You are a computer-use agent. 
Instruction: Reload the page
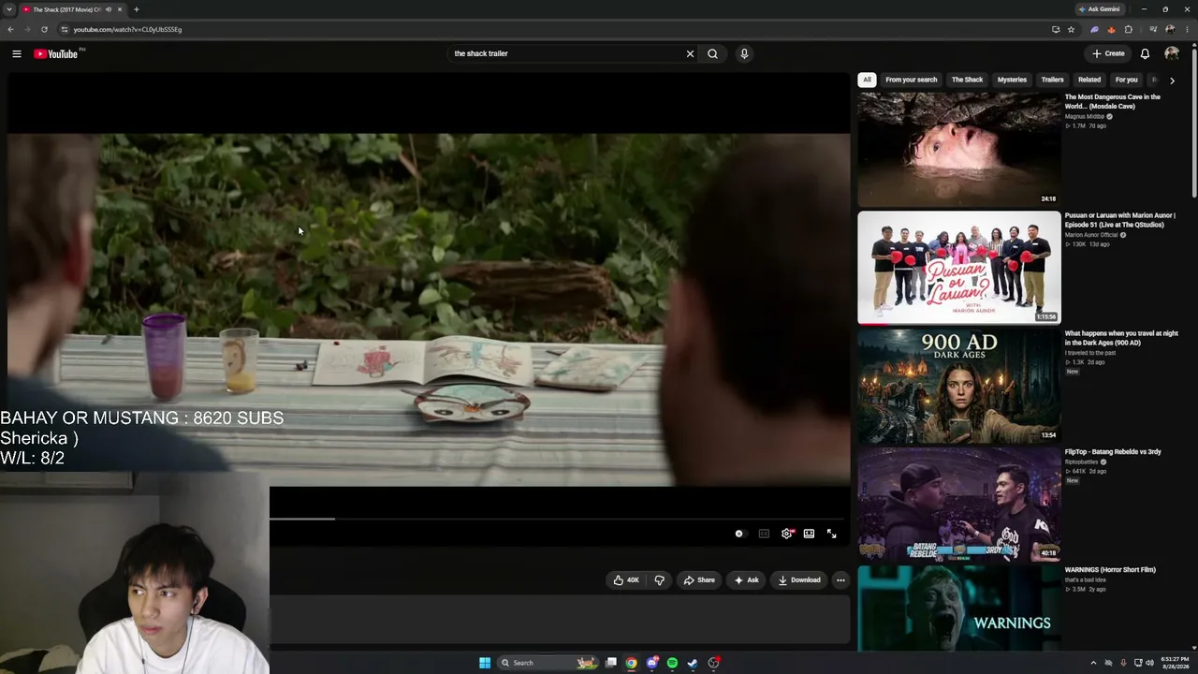tap(44, 29)
